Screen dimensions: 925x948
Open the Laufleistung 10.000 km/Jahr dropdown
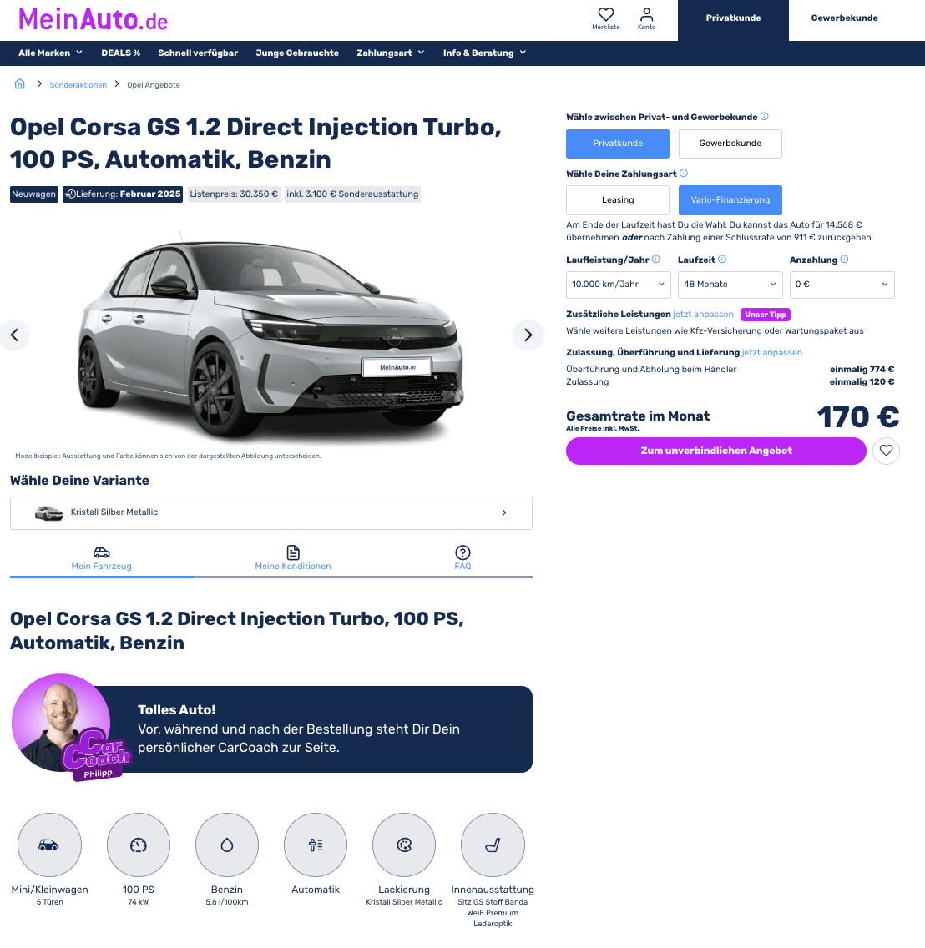[x=619, y=285]
